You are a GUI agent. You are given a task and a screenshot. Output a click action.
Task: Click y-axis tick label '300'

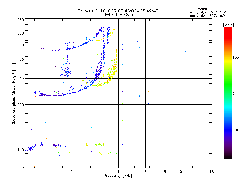pyautogui.click(x=21, y=79)
